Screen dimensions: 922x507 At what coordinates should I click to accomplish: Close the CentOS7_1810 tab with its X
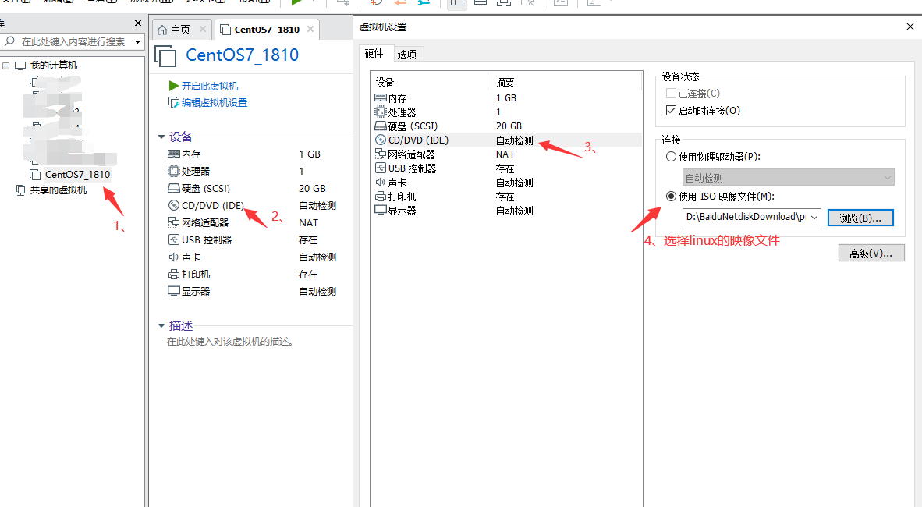[310, 29]
